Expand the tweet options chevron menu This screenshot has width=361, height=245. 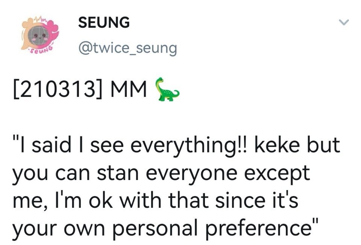[x=344, y=22]
